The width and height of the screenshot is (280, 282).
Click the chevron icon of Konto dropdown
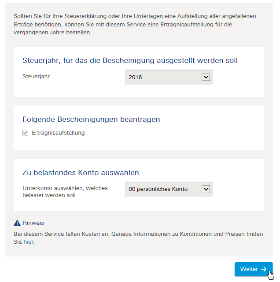click(206, 189)
